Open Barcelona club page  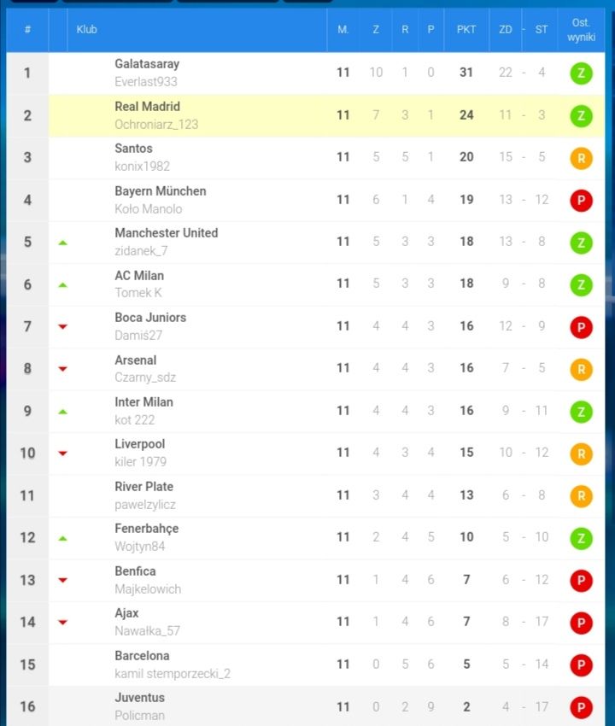pyautogui.click(x=142, y=656)
